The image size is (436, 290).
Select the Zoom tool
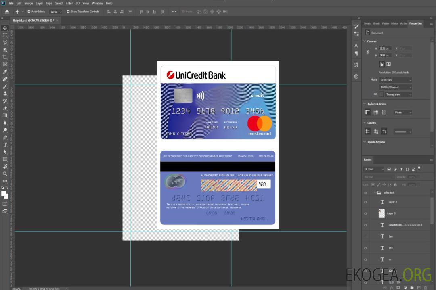[5, 174]
